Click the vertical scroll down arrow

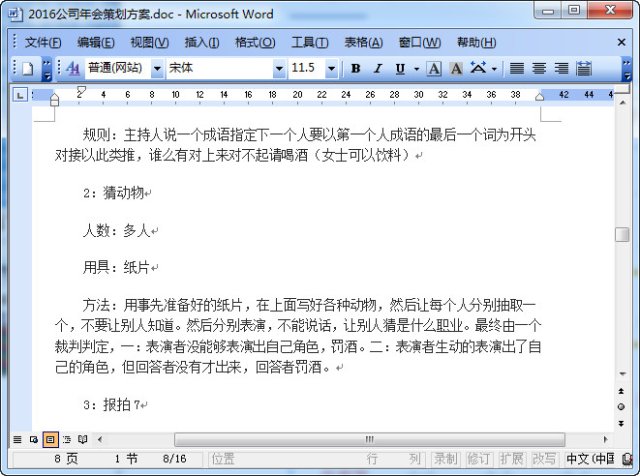coord(623,373)
